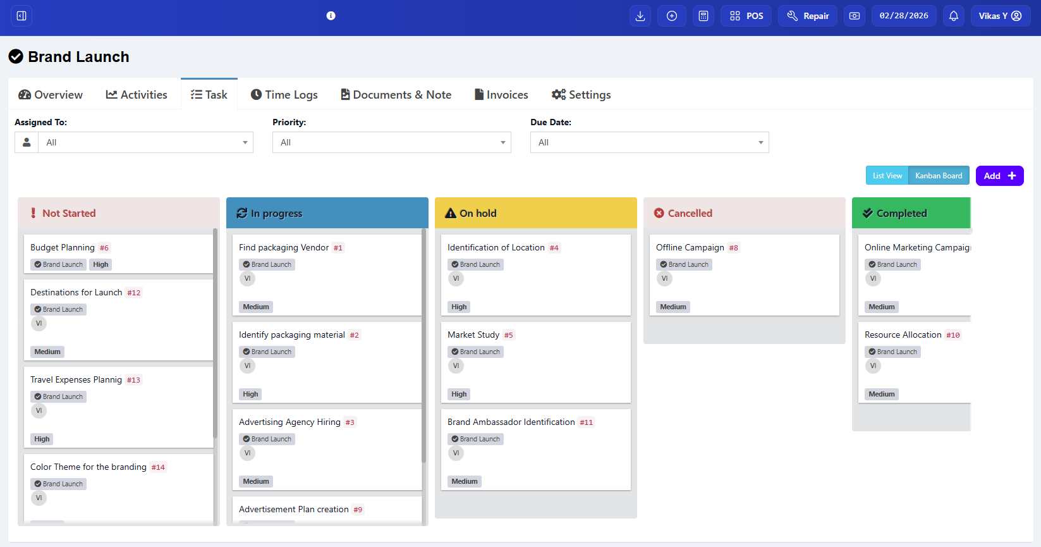Screen dimensions: 1041x547
Task: Open the calculator icon
Action: click(x=703, y=16)
